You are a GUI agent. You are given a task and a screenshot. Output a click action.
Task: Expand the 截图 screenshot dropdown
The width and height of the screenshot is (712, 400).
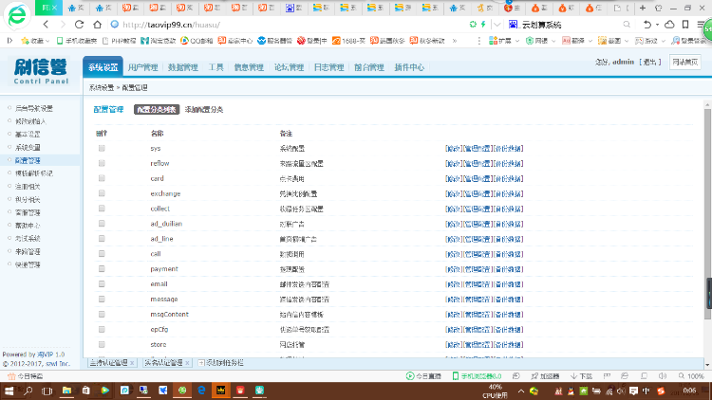click(x=627, y=41)
